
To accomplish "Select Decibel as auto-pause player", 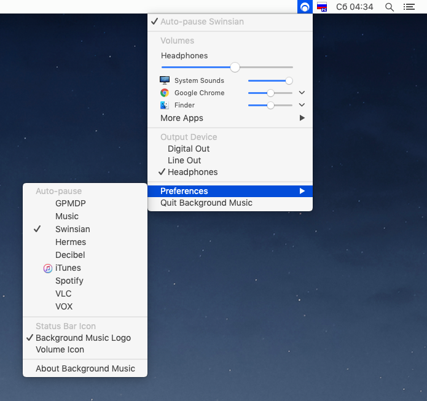I will (x=85, y=255).
